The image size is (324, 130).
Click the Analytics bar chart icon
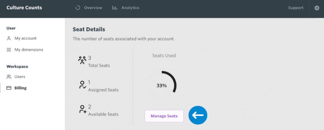click(x=115, y=8)
